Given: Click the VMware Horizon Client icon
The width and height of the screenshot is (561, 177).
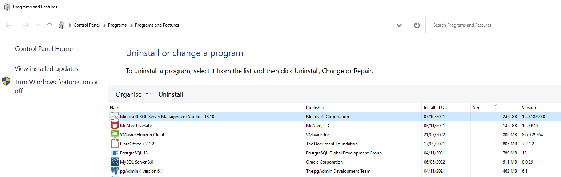Looking at the screenshot, I should (x=115, y=135).
